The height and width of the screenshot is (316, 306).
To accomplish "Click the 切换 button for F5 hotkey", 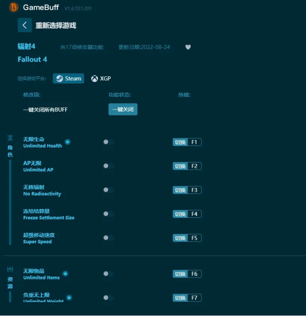I will tap(180, 238).
